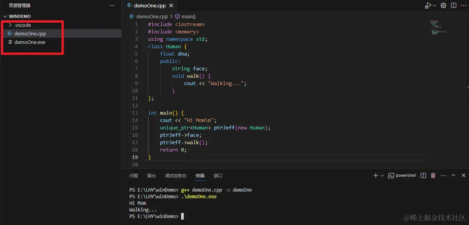Click 'string face;' code line
The width and height of the screenshot is (469, 225).
point(190,68)
